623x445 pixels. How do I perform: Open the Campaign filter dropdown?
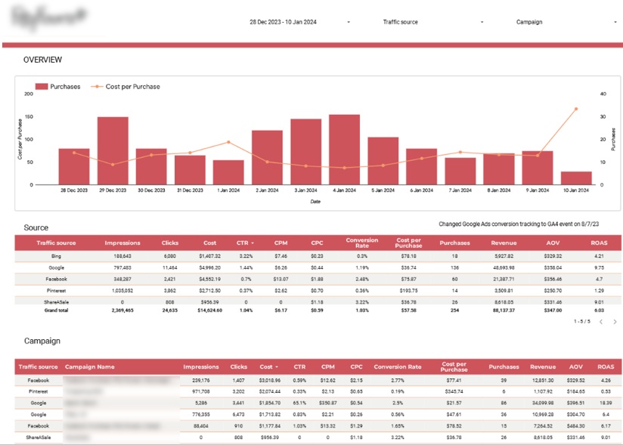pyautogui.click(x=531, y=22)
